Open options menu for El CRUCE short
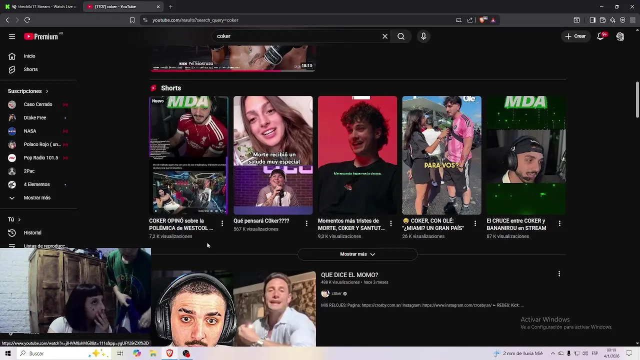The image size is (640, 360). pyautogui.click(x=559, y=223)
